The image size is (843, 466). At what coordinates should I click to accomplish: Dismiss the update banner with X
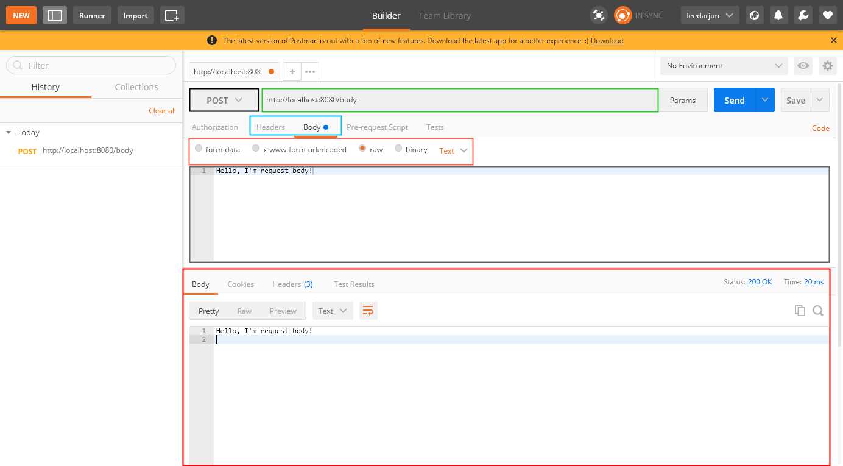(834, 40)
